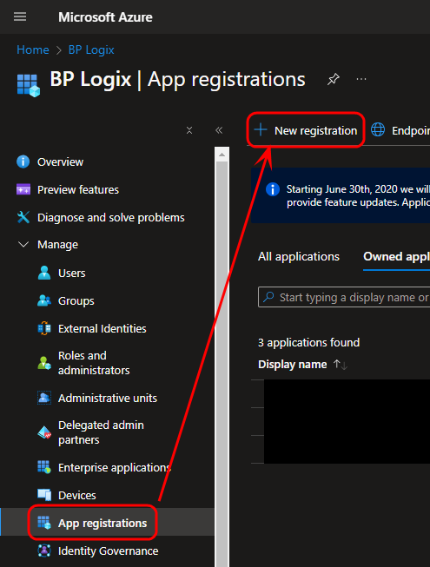Open Groups under Manage
Viewport: 430px width, 567px height.
[x=76, y=300]
